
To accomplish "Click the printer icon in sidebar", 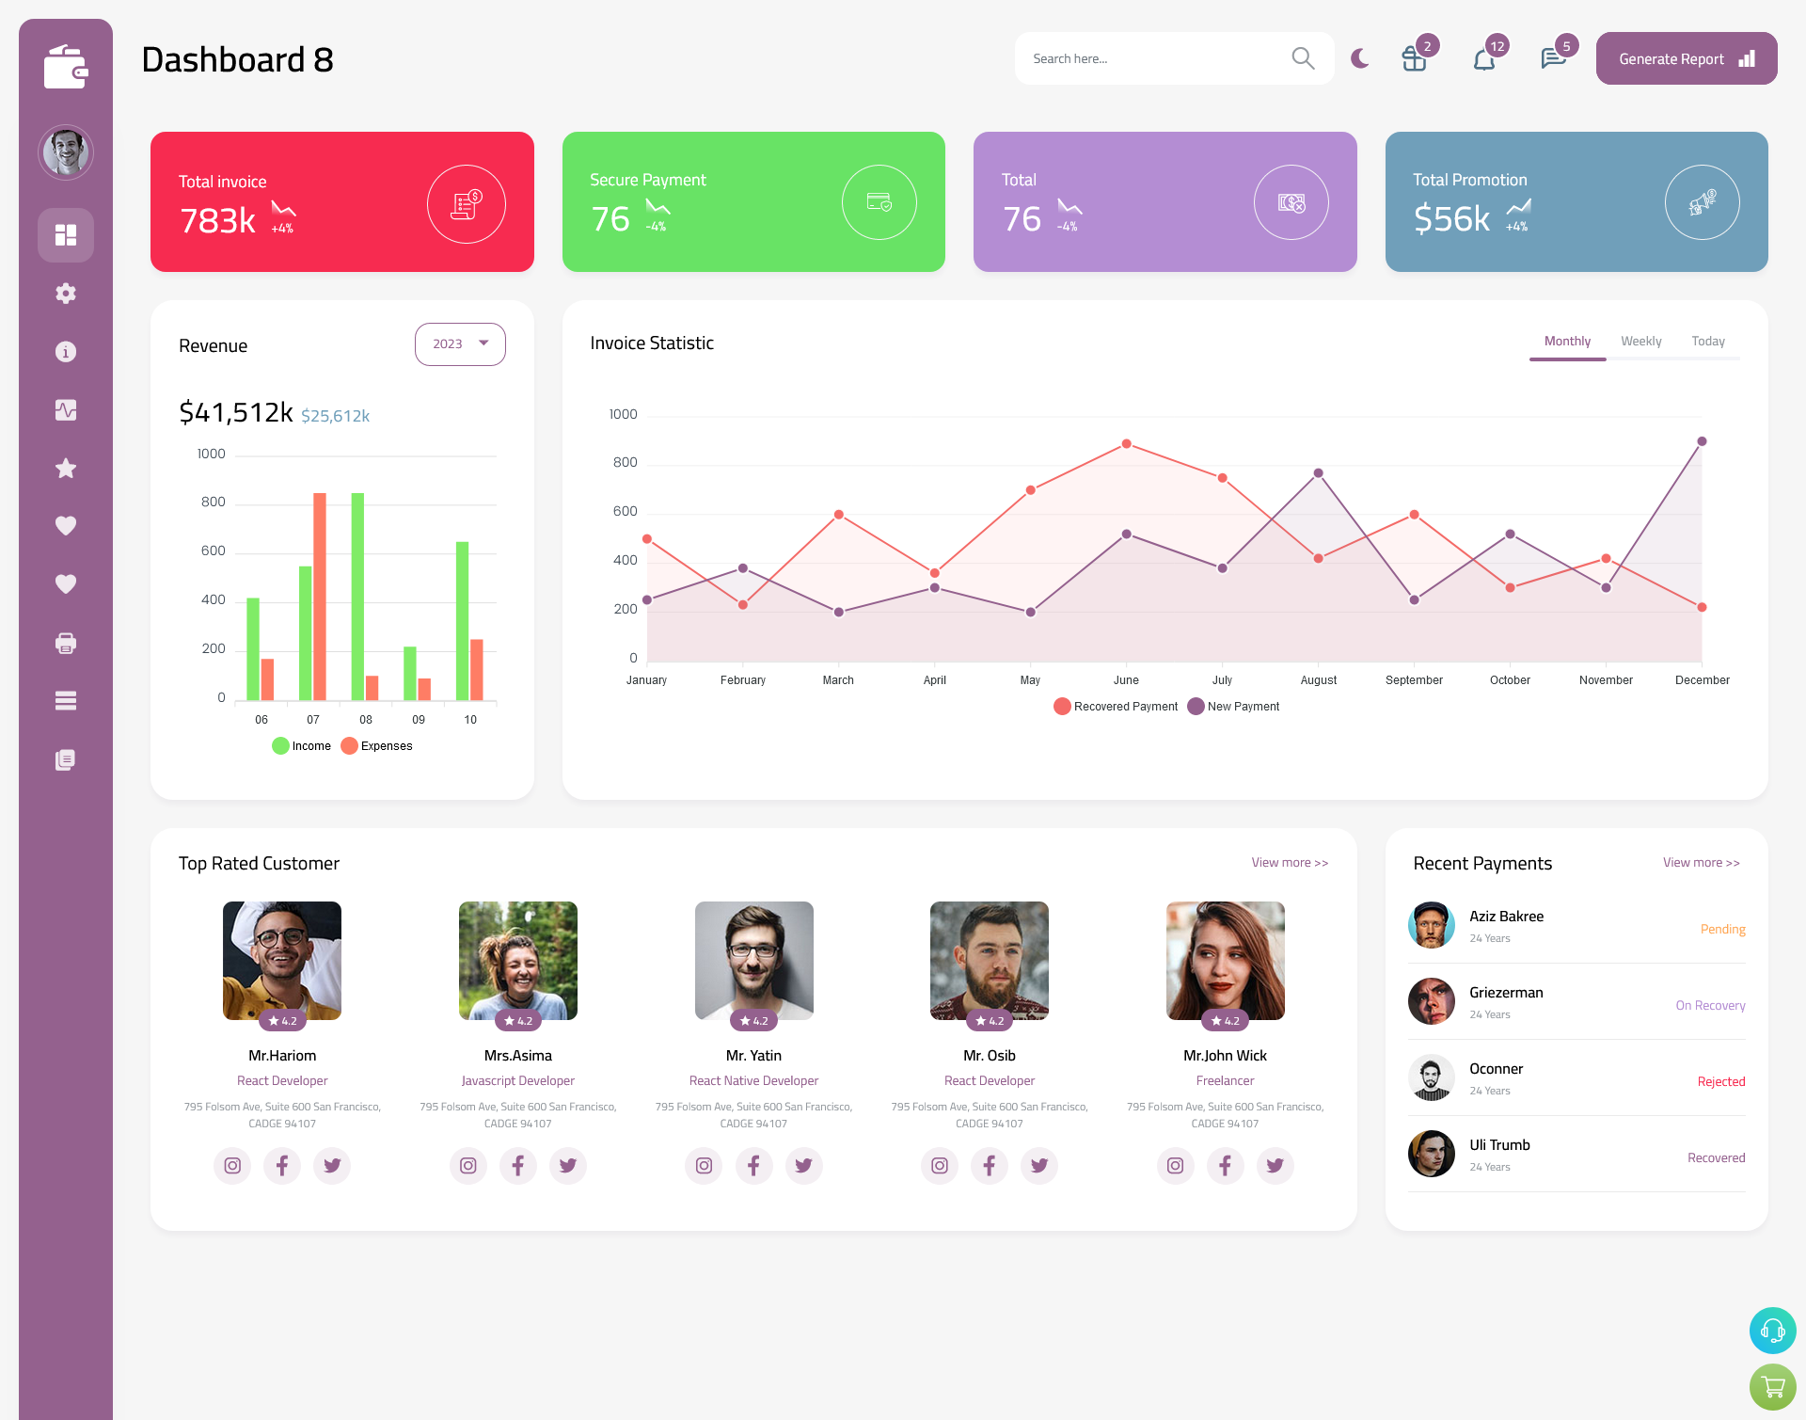I will pos(66,643).
